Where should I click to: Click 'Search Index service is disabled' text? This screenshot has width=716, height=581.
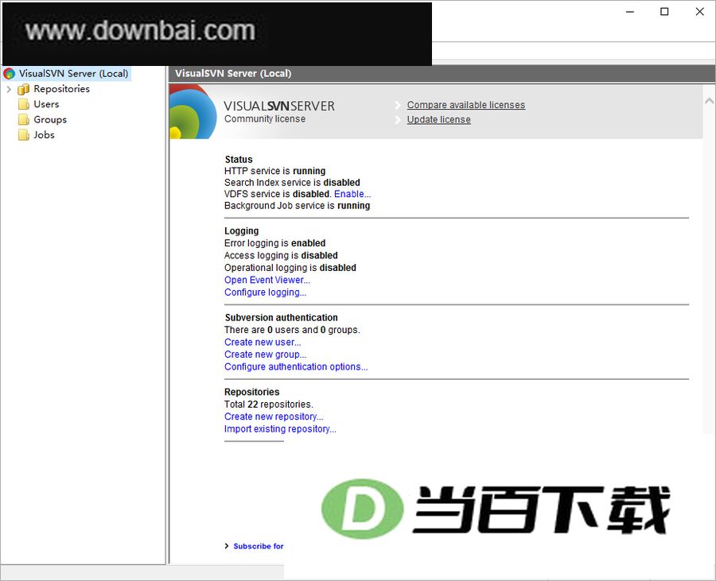[292, 183]
